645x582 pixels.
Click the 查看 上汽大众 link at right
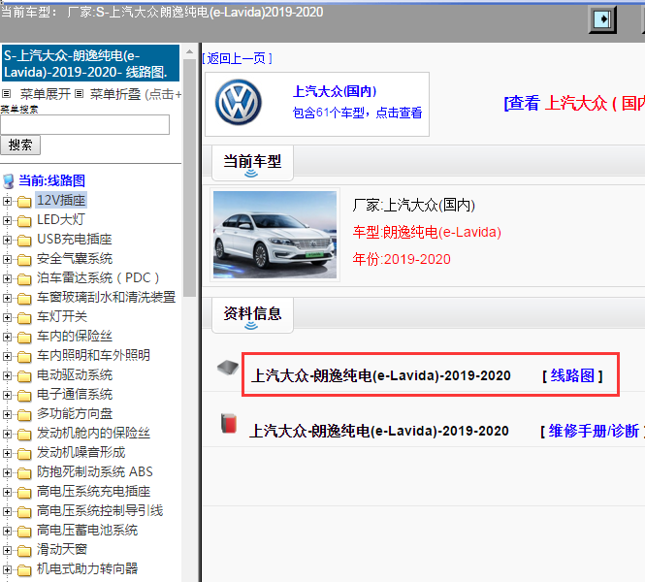(x=574, y=103)
